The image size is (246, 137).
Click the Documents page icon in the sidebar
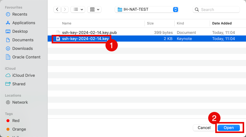pyautogui.click(x=8, y=40)
